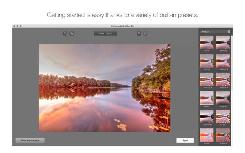Viewport: 245px width, 153px height.
Task: Save the processed photo
Action: point(185,140)
